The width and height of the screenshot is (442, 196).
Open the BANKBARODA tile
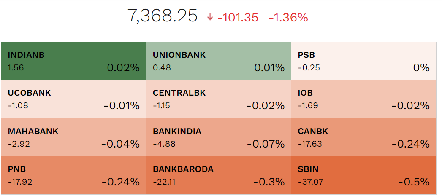[x=218, y=175]
